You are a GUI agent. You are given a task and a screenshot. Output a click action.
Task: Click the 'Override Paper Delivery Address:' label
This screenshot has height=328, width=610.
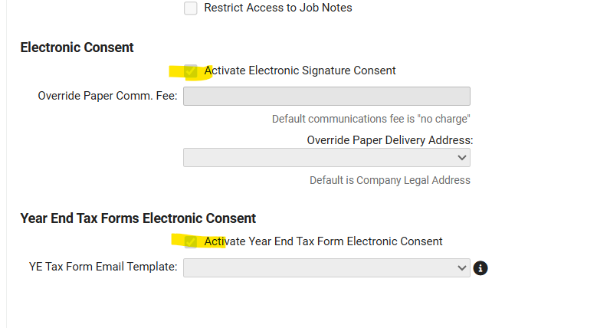pyautogui.click(x=389, y=140)
